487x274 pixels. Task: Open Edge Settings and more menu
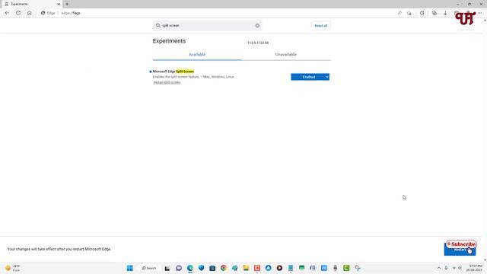[480, 13]
